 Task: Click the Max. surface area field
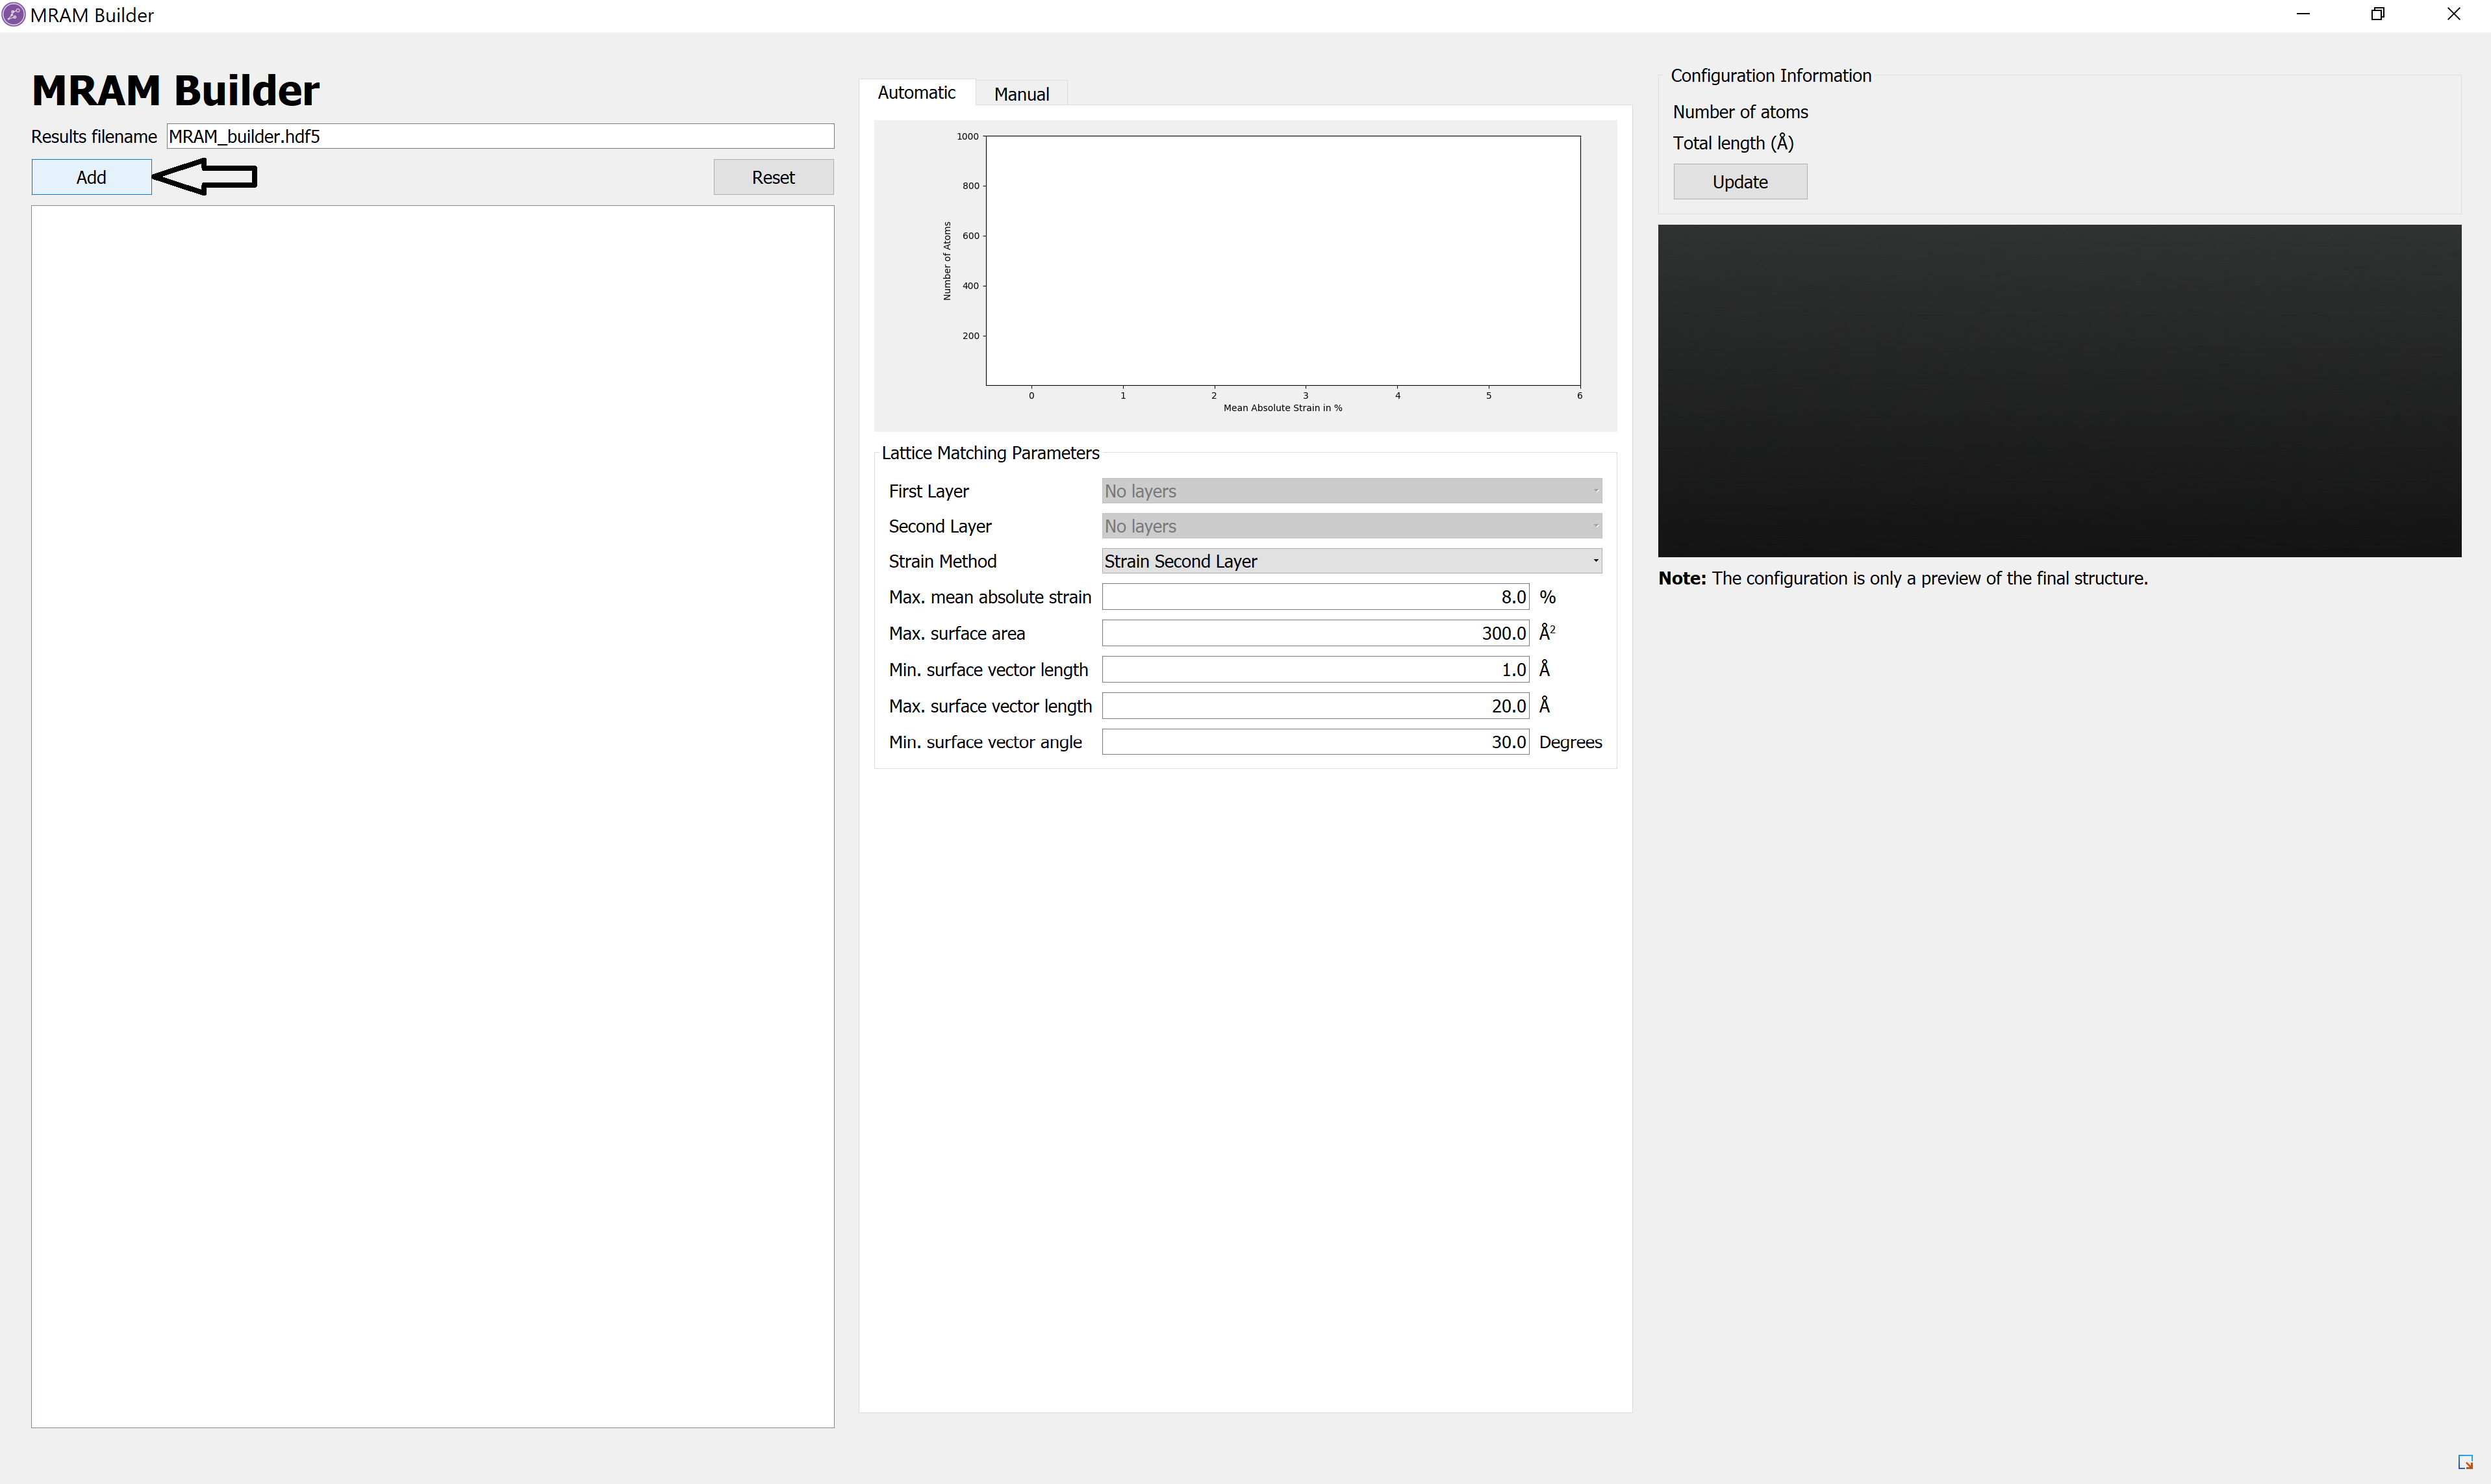1315,633
